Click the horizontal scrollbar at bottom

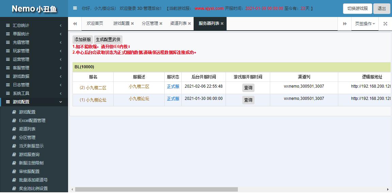click(157, 189)
